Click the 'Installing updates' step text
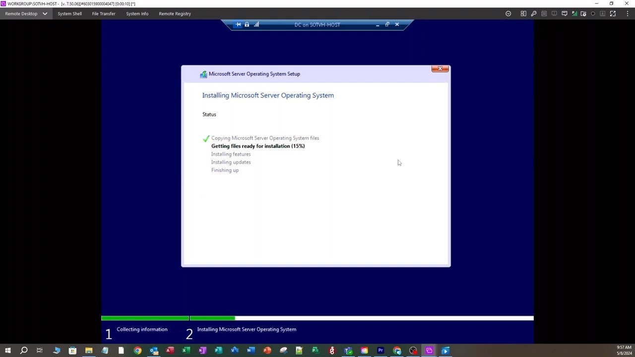 pyautogui.click(x=231, y=162)
